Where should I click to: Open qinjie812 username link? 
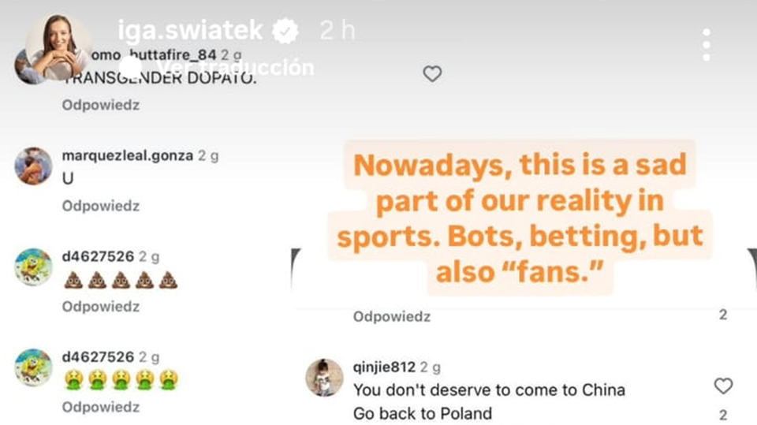click(x=384, y=367)
